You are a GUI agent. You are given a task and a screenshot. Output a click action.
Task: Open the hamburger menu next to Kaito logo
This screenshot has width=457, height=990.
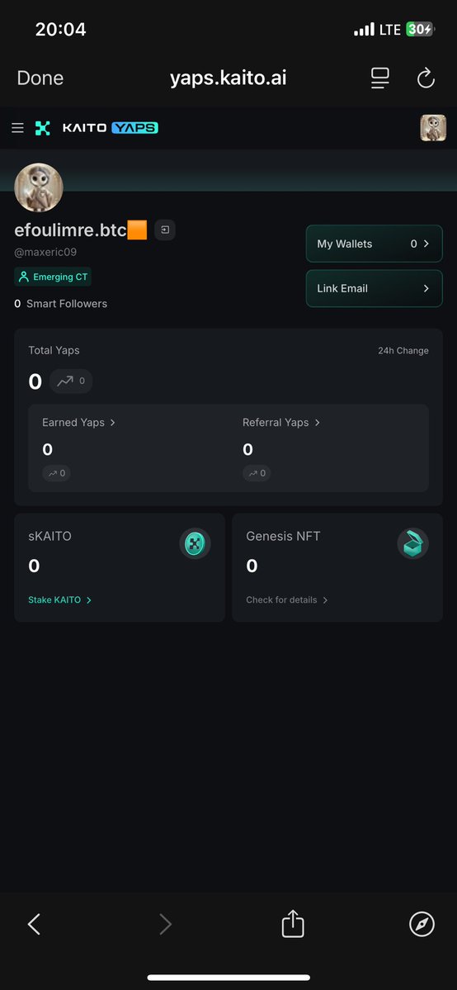click(17, 128)
